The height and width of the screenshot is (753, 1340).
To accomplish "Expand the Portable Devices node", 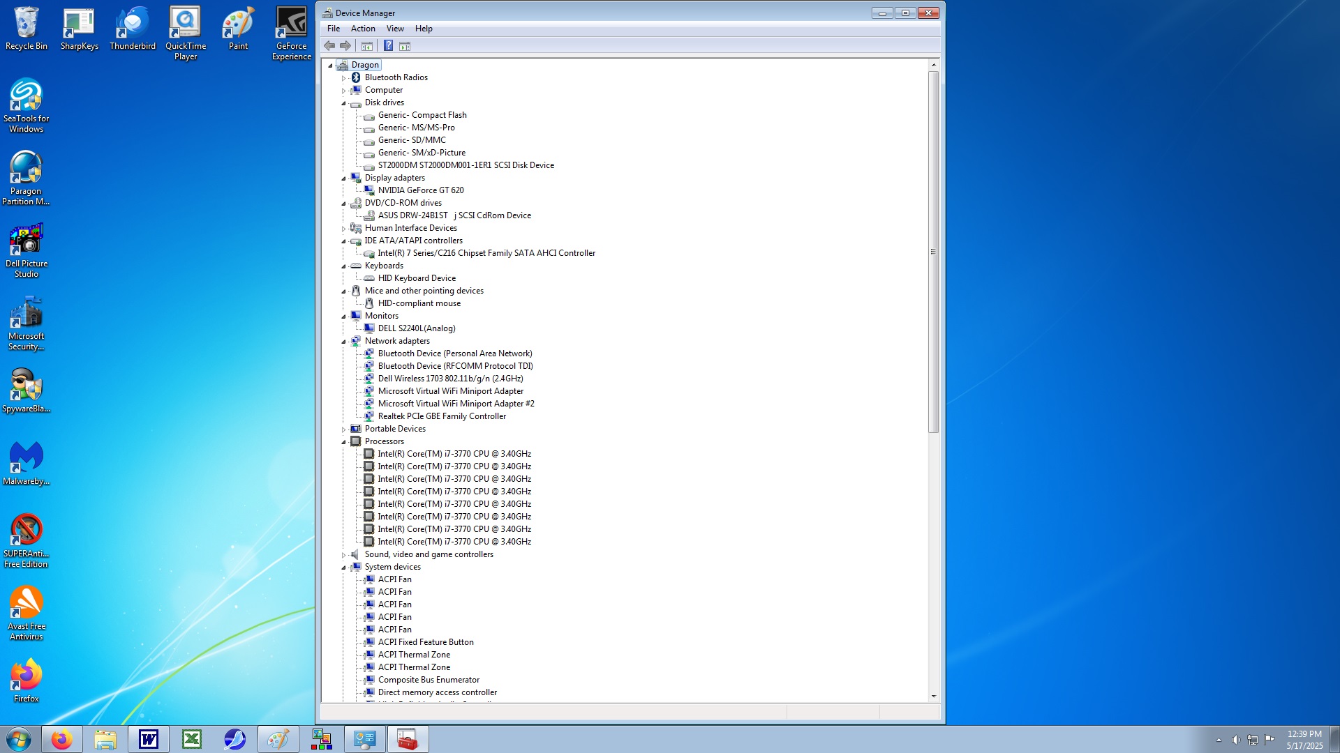I will coord(343,429).
